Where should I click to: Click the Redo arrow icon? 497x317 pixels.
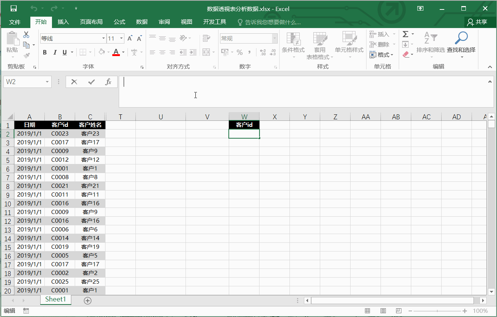coord(54,8)
